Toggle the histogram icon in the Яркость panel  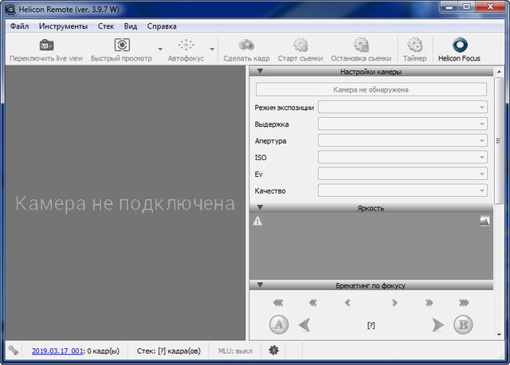[484, 222]
